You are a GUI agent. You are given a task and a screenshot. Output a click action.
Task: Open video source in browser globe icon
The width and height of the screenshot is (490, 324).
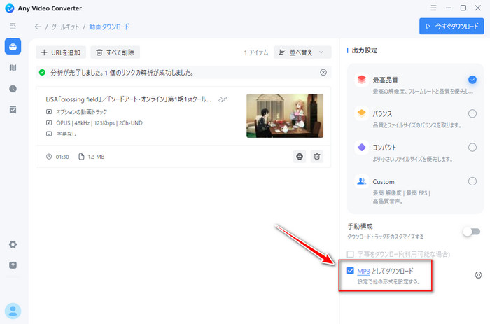pos(300,156)
